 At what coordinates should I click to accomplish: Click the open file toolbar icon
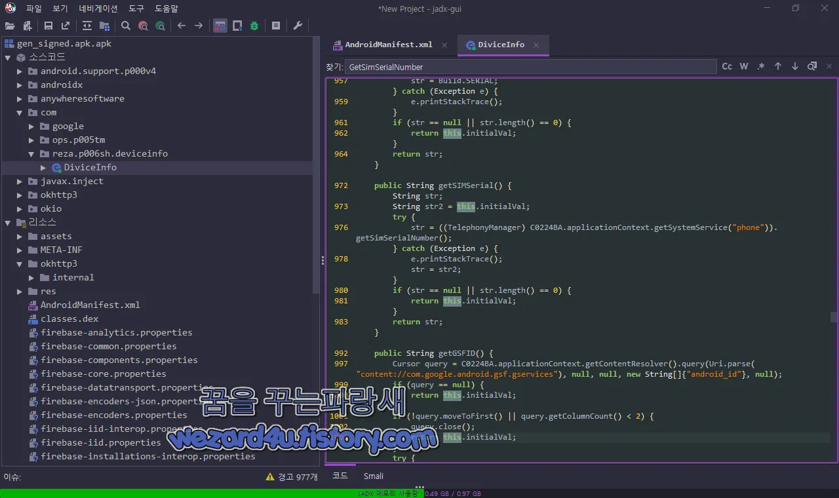(x=10, y=26)
